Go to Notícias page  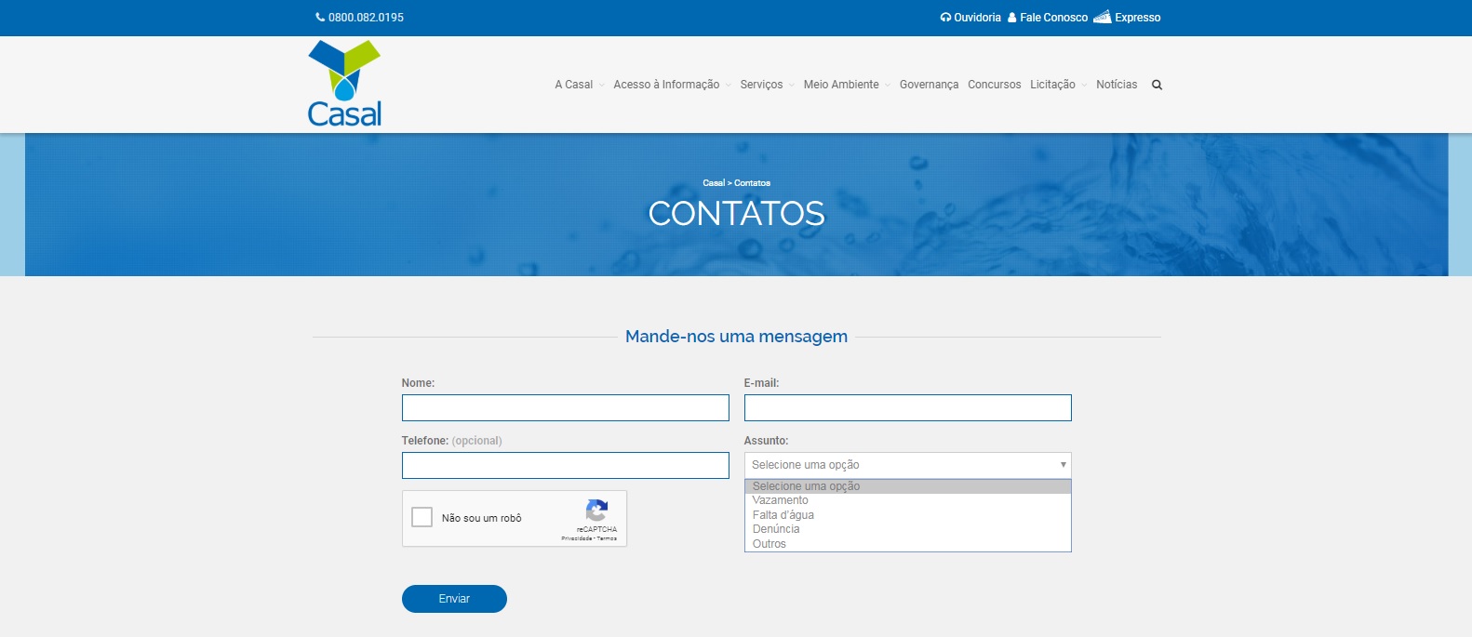1117,85
